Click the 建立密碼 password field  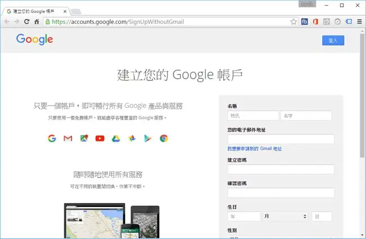281,169
